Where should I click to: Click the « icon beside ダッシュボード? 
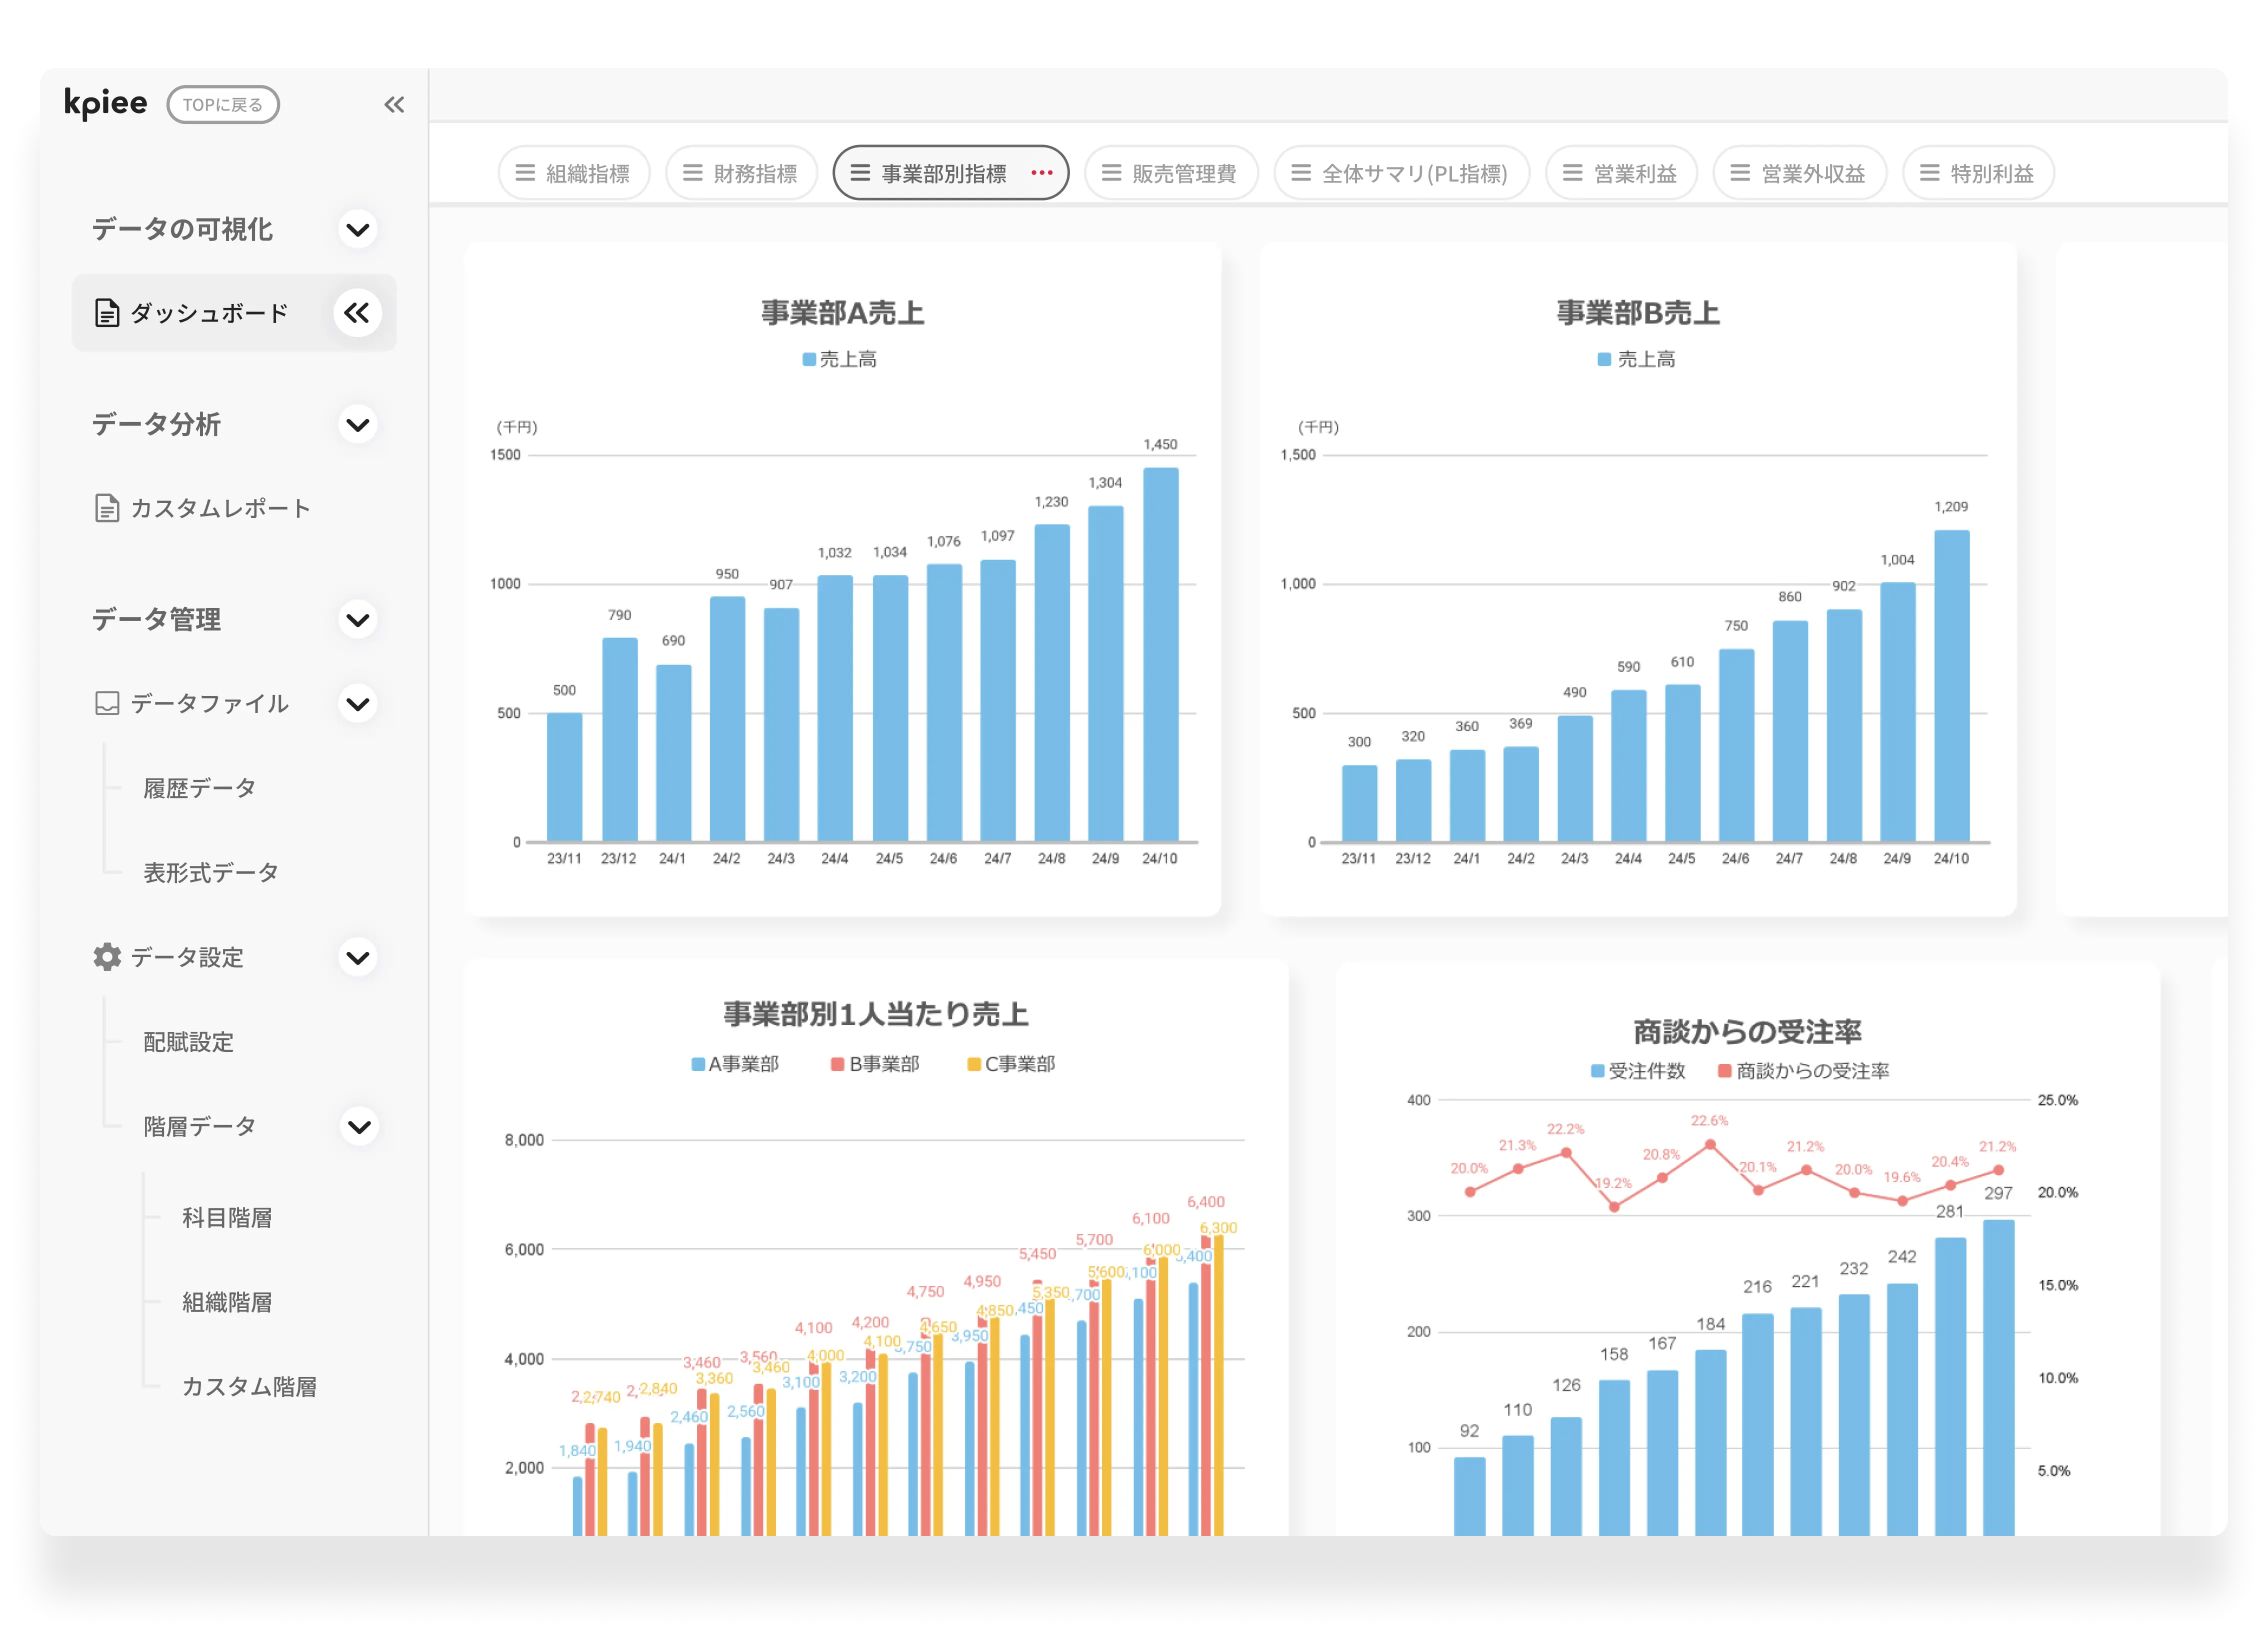pyautogui.click(x=356, y=312)
